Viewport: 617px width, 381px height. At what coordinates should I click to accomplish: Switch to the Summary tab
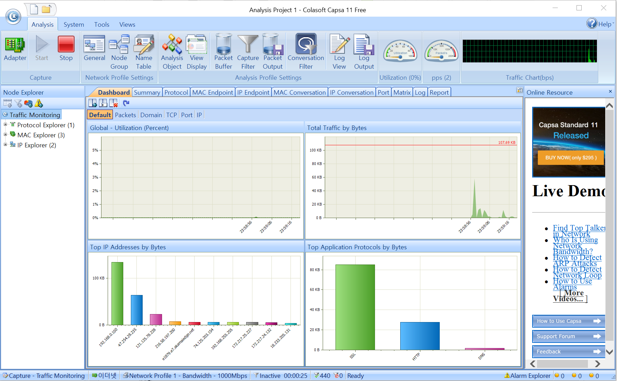(147, 92)
